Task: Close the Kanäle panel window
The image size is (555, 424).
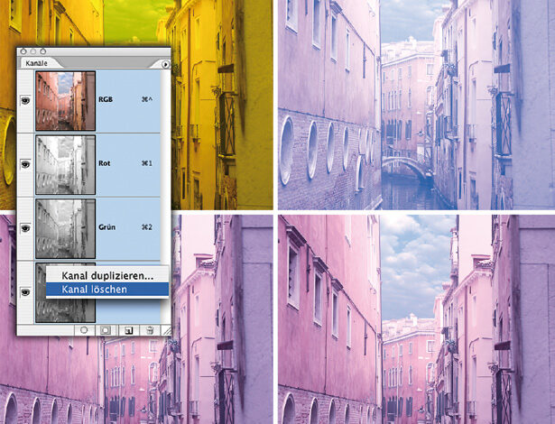Action: click(x=23, y=51)
